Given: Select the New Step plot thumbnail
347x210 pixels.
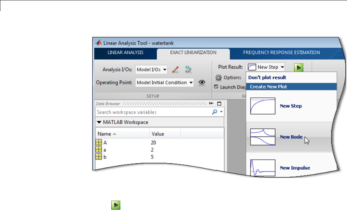Looking at the screenshot, I should coord(263,106).
